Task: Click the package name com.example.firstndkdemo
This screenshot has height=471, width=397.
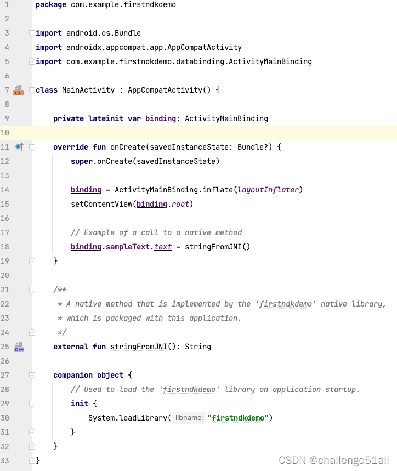Action: coord(123,4)
